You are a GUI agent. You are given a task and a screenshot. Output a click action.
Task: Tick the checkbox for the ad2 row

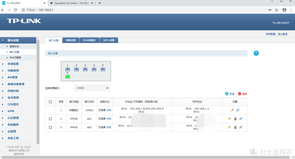(50, 127)
